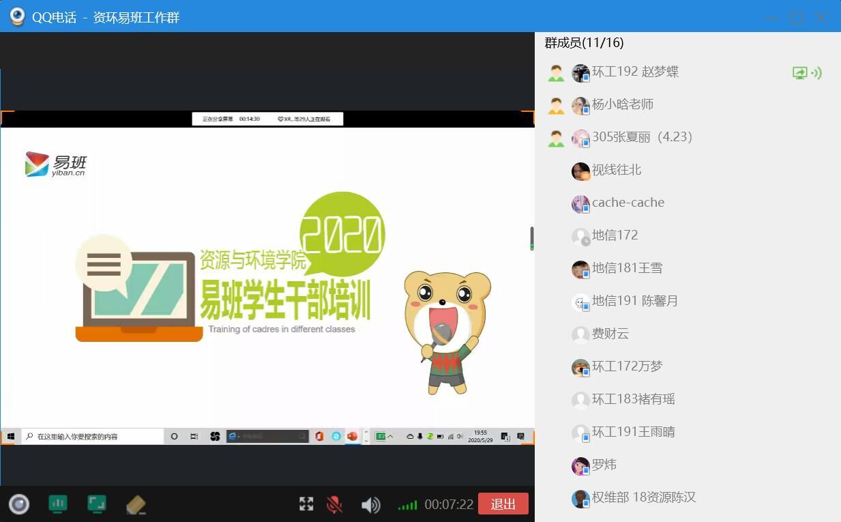Screen dimensions: 841x522
Task: Select member 环工192 赵梦蝶 in the list
Action: pos(635,72)
